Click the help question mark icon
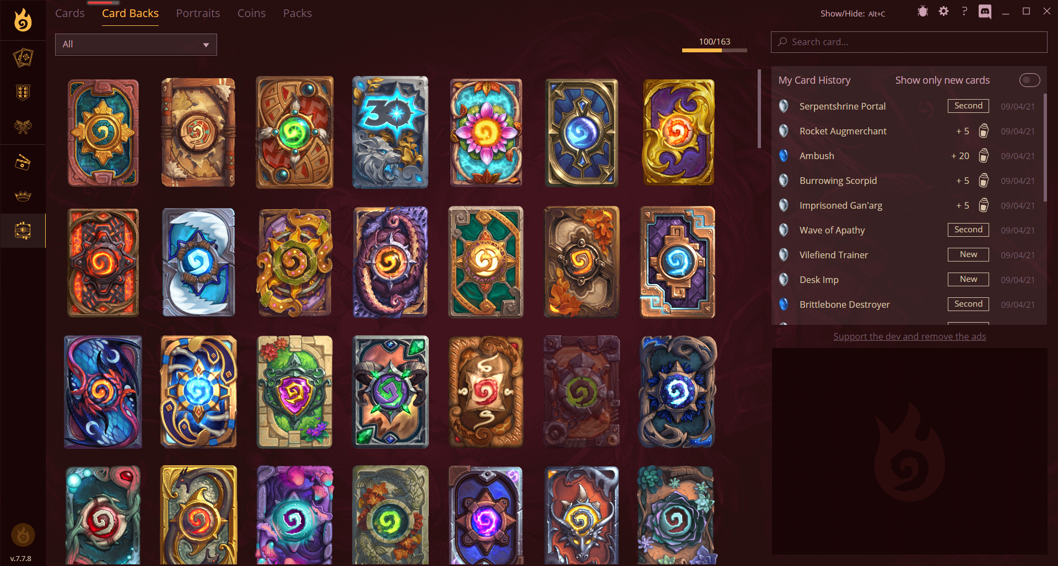Viewport: 1058px width, 566px height. 964,12
